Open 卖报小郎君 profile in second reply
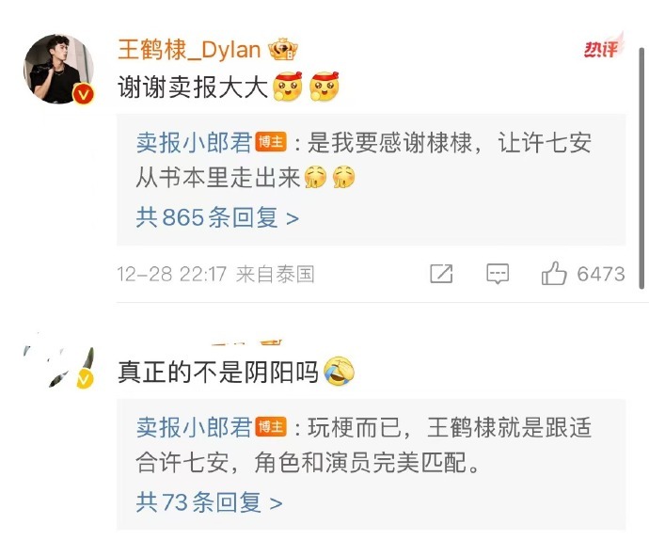 click(x=194, y=427)
